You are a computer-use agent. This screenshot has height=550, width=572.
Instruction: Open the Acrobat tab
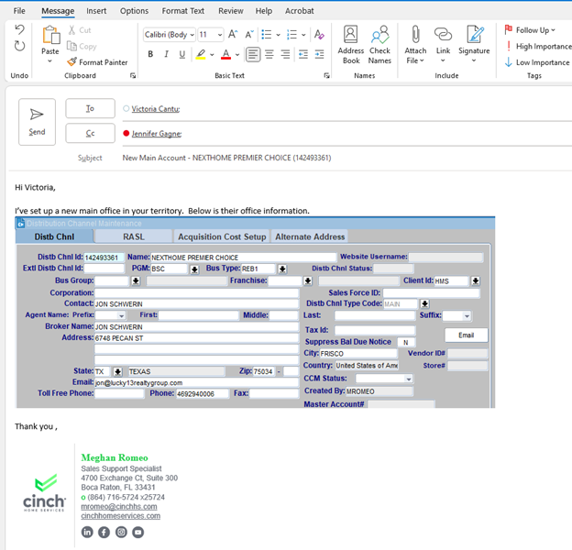pos(300,11)
